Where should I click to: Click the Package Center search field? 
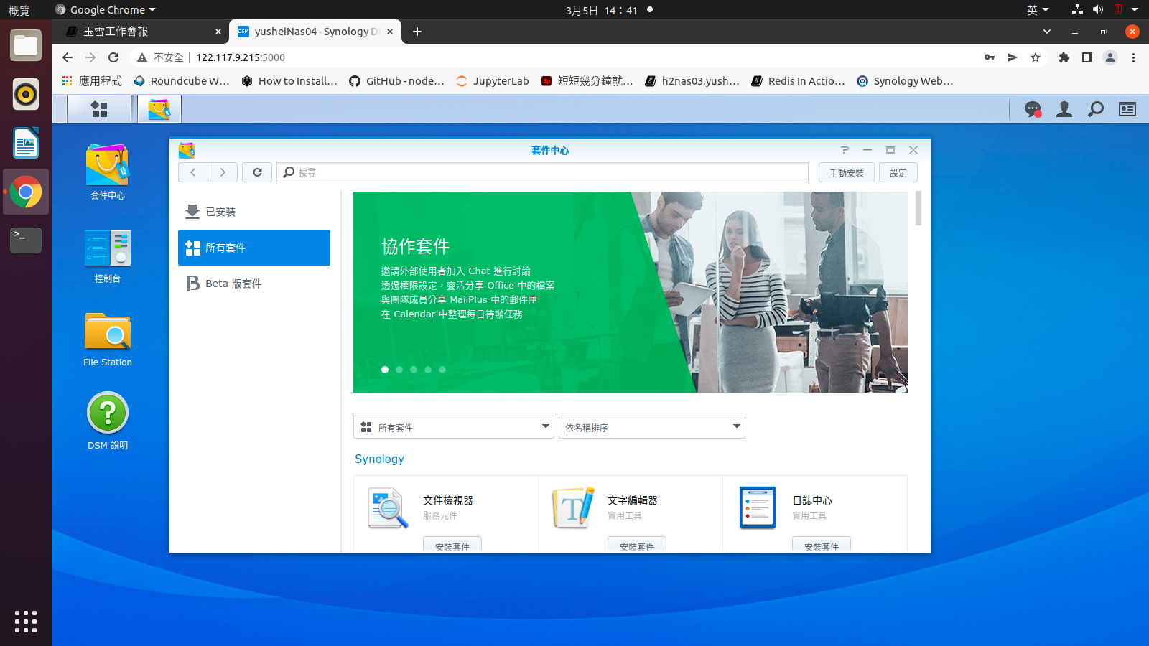tap(543, 172)
